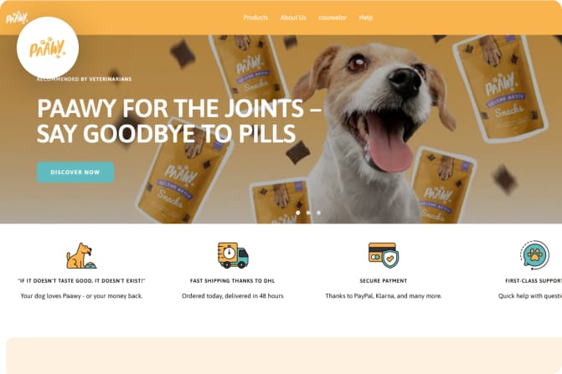Open the About Us menu item

(x=293, y=18)
